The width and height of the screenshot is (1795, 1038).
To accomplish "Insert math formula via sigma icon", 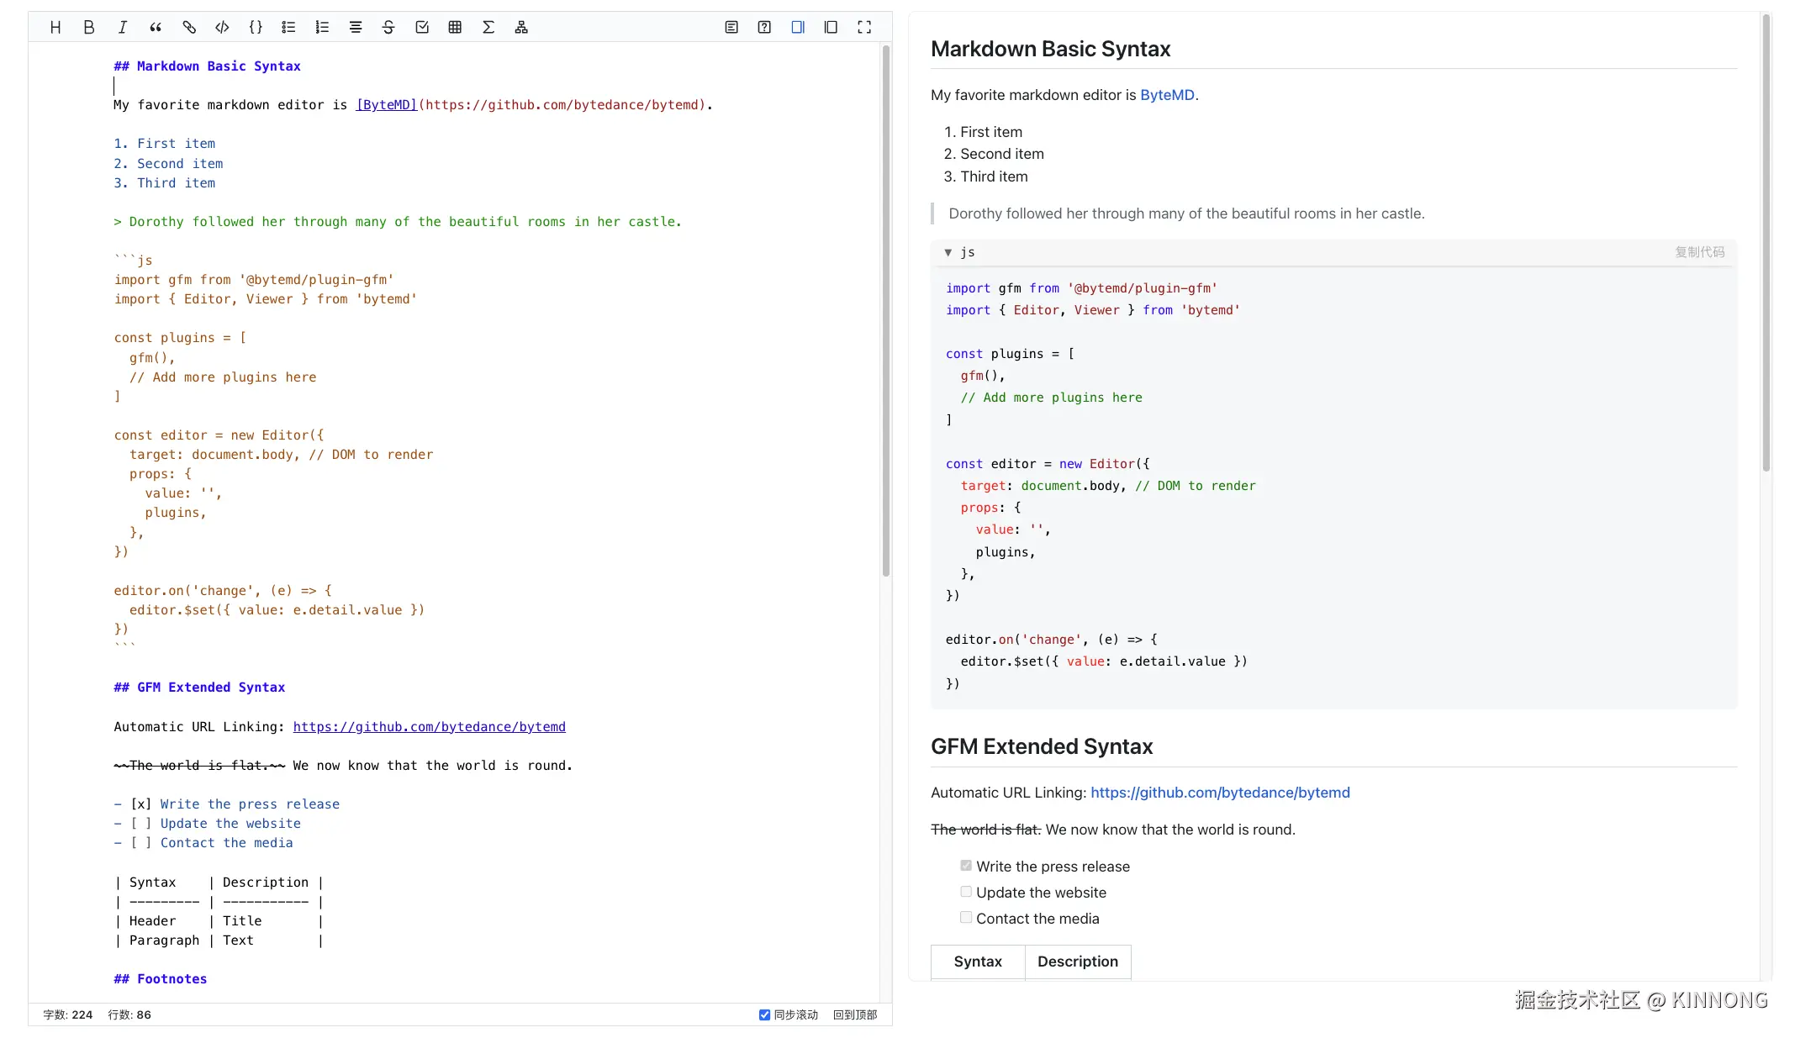I will point(488,27).
